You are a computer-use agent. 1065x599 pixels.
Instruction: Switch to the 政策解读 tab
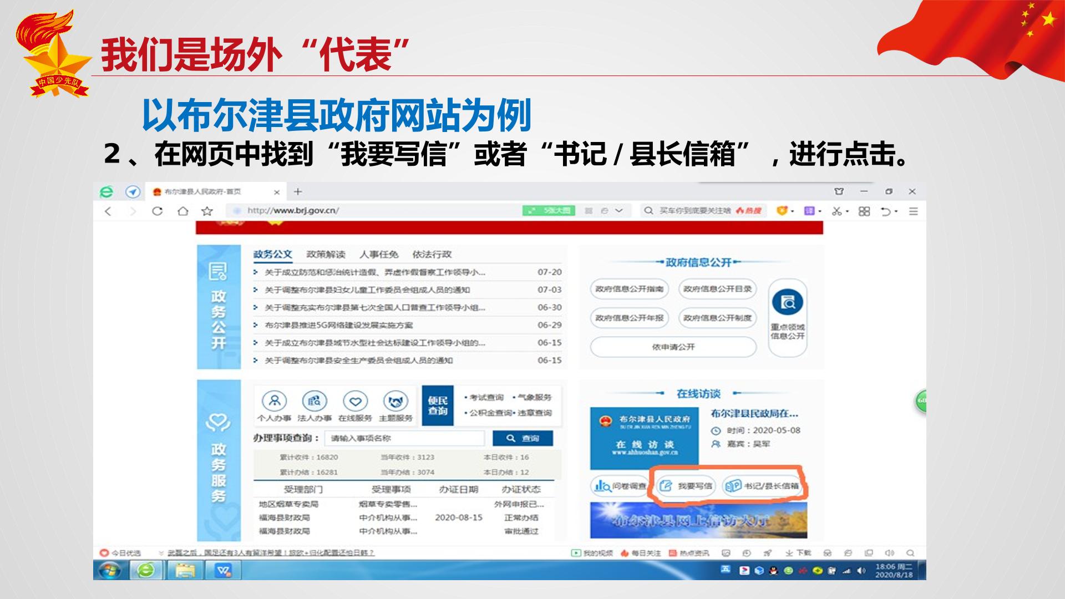click(326, 255)
